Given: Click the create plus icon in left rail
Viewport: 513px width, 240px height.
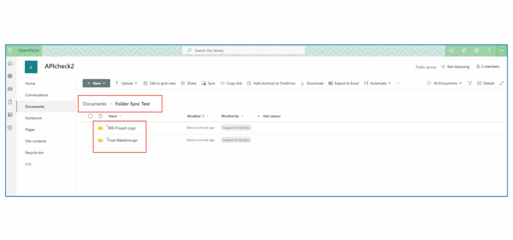Looking at the screenshot, I should [10, 128].
